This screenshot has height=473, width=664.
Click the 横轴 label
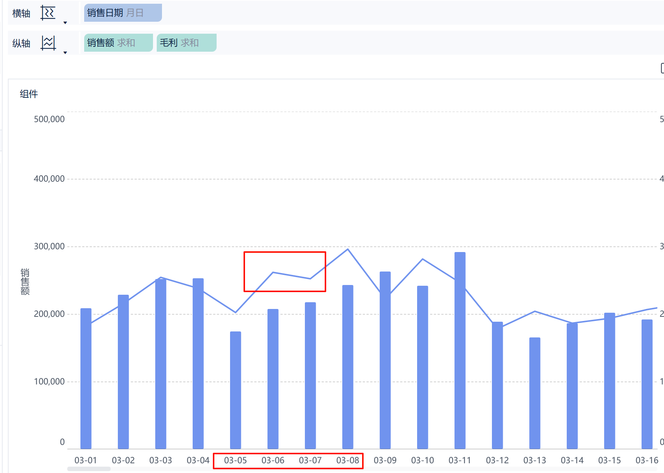pos(21,13)
